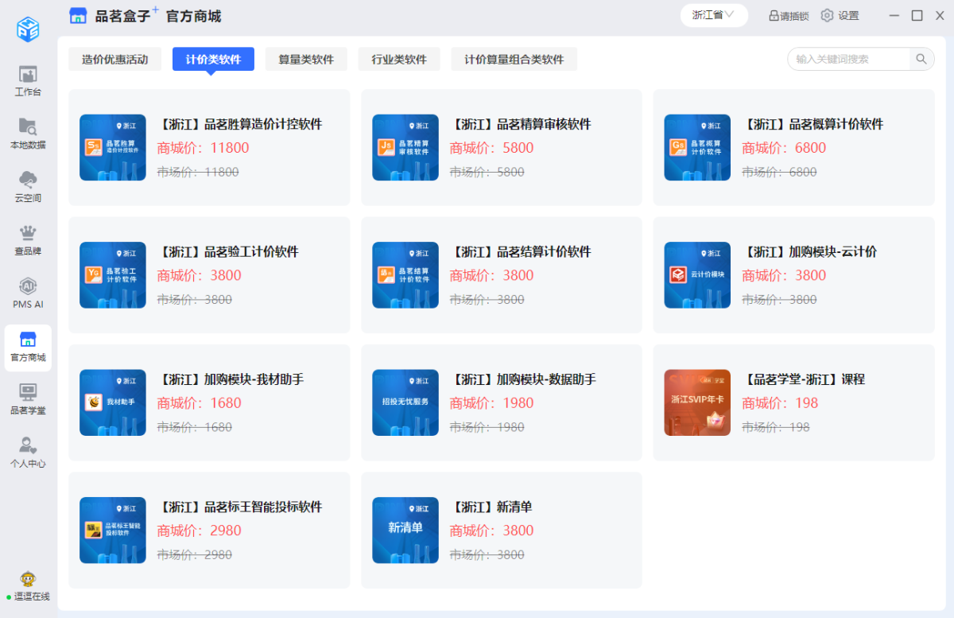Switch to 算量类软件 tab
Viewport: 954px width, 618px height.
point(306,60)
